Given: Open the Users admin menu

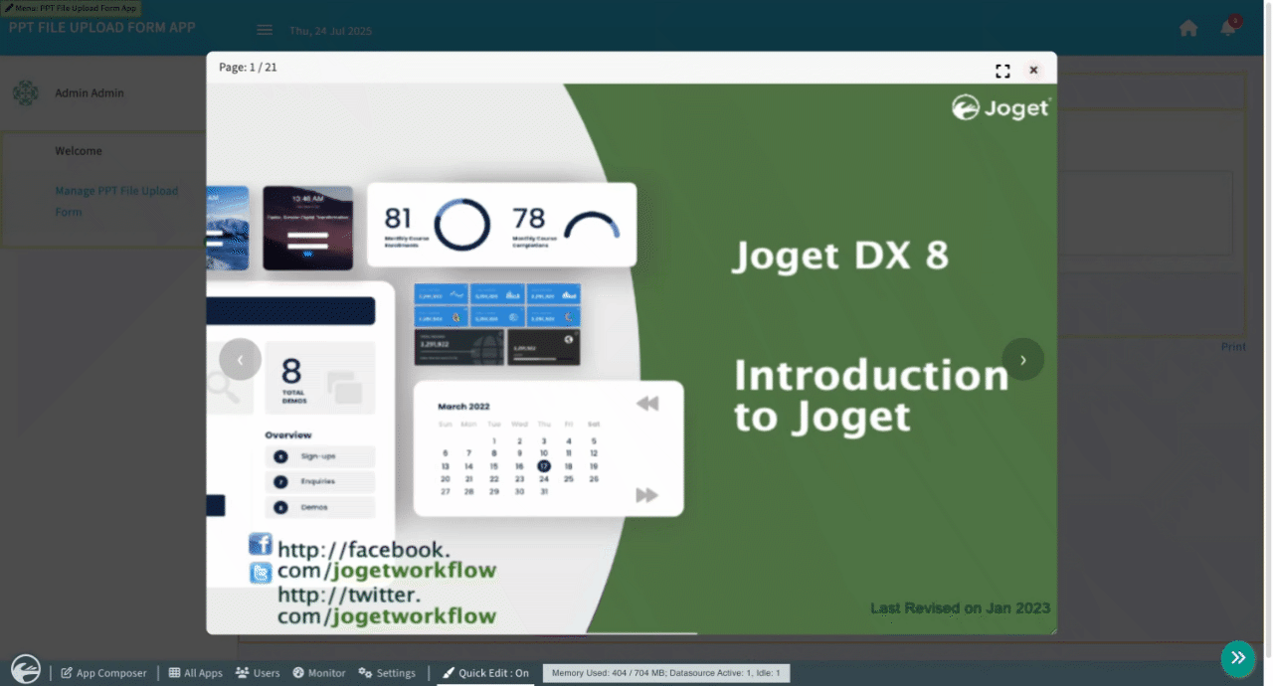Looking at the screenshot, I should (258, 673).
